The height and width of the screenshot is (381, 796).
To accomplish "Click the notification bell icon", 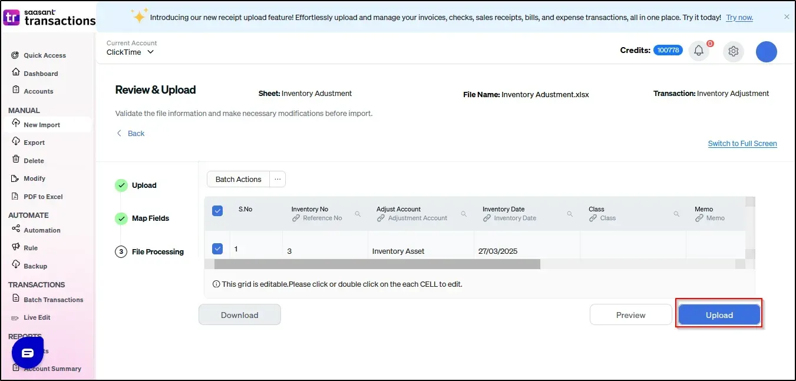I will (x=699, y=51).
